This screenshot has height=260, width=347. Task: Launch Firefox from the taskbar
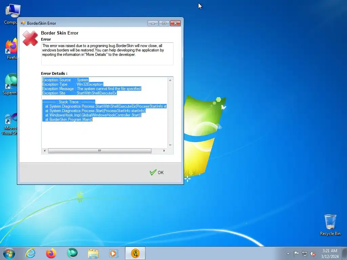(x=51, y=253)
